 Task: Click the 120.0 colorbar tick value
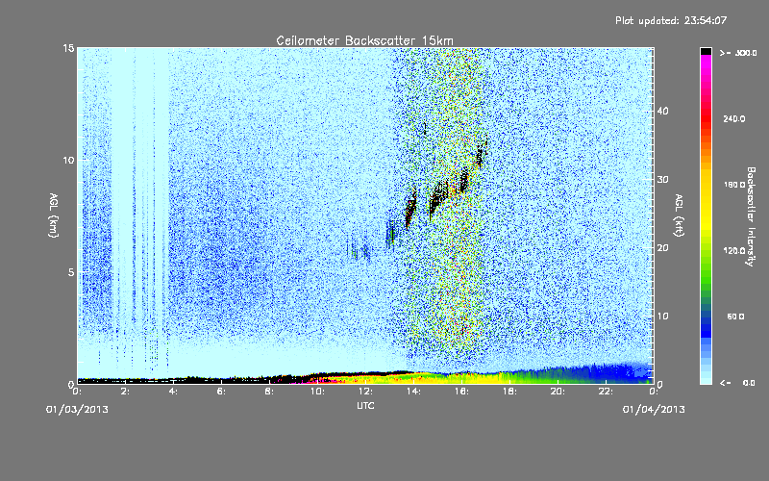point(734,251)
